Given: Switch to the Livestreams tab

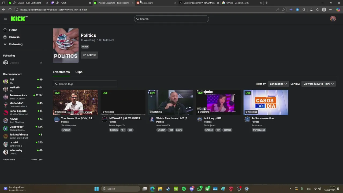Looking at the screenshot, I should pyautogui.click(x=61, y=72).
